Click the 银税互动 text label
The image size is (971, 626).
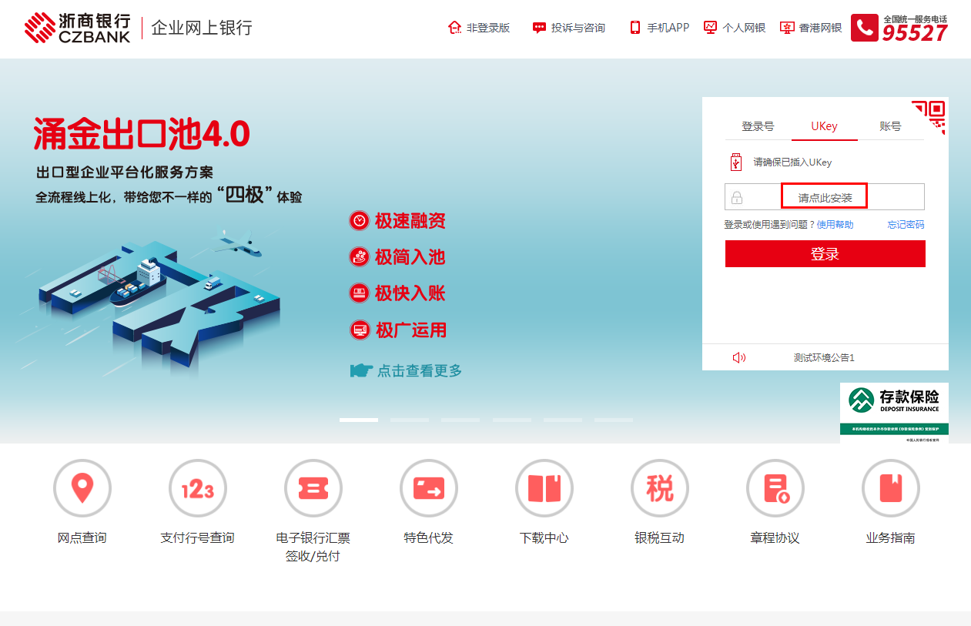coord(660,537)
